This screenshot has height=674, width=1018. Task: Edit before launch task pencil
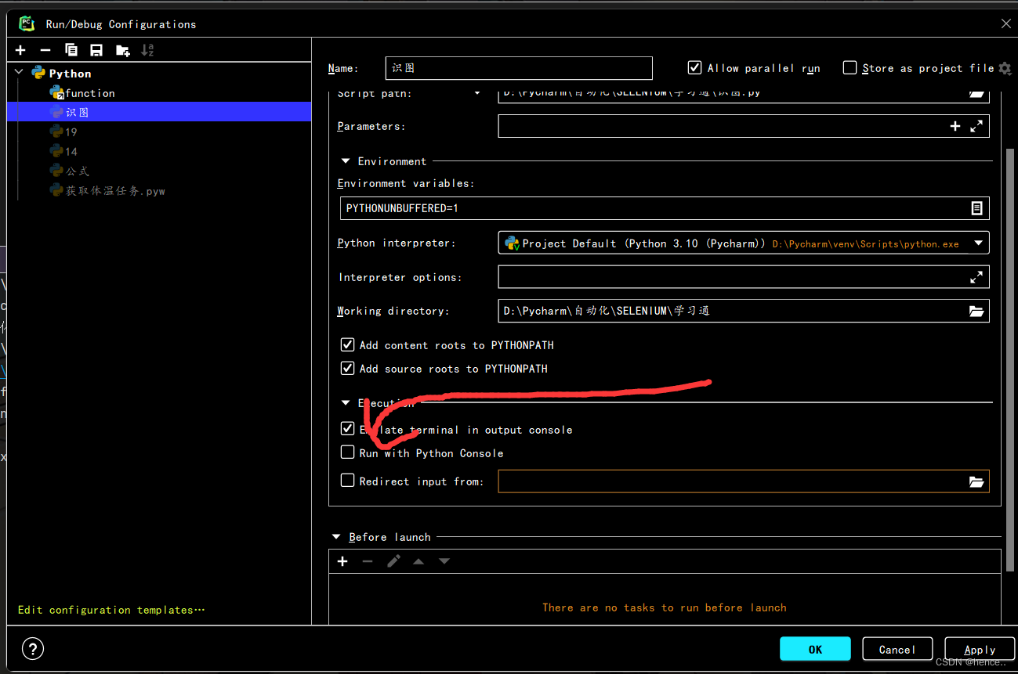[x=393, y=561]
